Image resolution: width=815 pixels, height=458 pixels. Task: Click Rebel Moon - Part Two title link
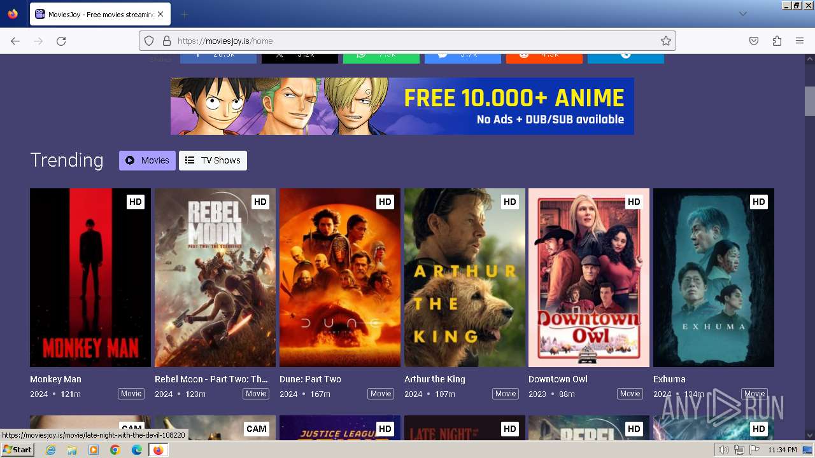click(x=211, y=379)
